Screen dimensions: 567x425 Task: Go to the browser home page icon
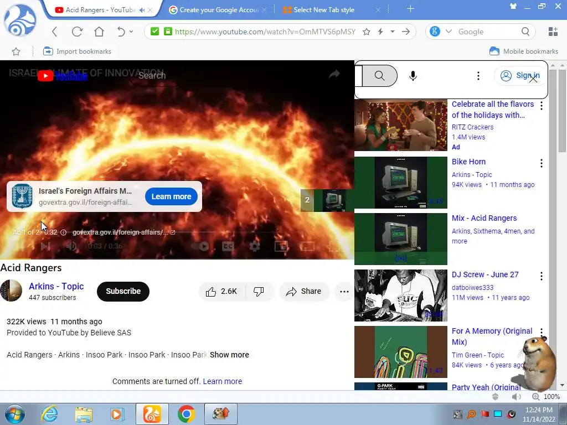coord(99,32)
